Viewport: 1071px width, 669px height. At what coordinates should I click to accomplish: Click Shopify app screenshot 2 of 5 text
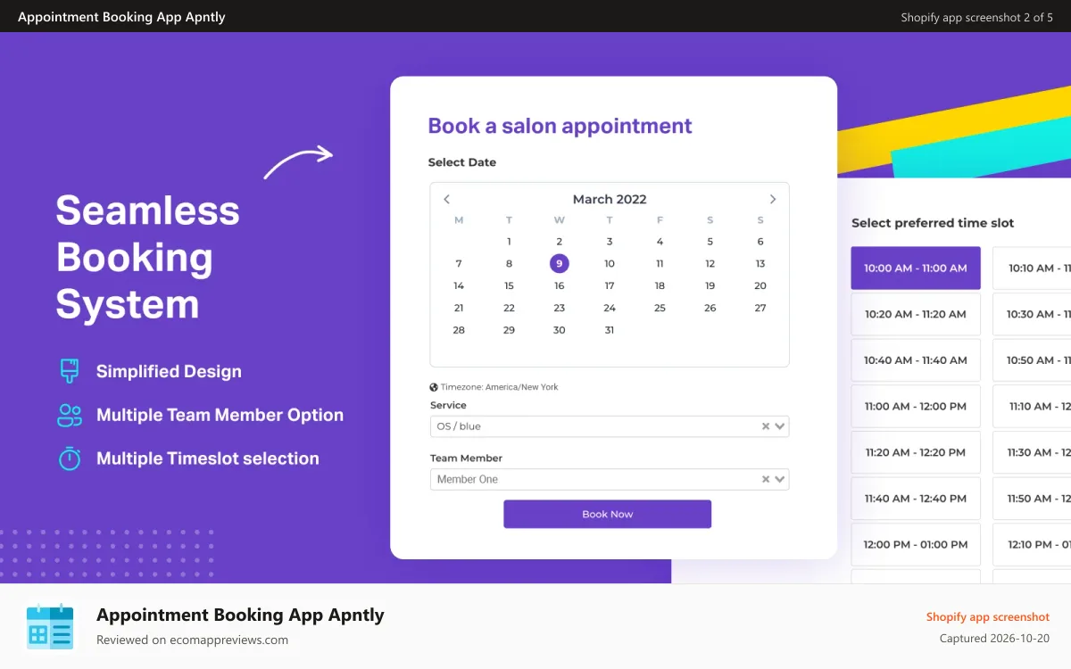pyautogui.click(x=977, y=17)
